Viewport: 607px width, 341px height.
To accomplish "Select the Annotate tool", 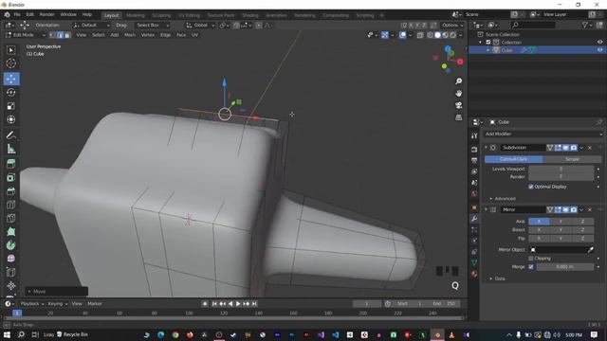I will pyautogui.click(x=11, y=135).
